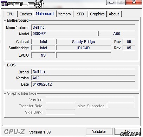The width and height of the screenshot is (143, 137).
Task: Click the Side Band field
Action: 60,112
